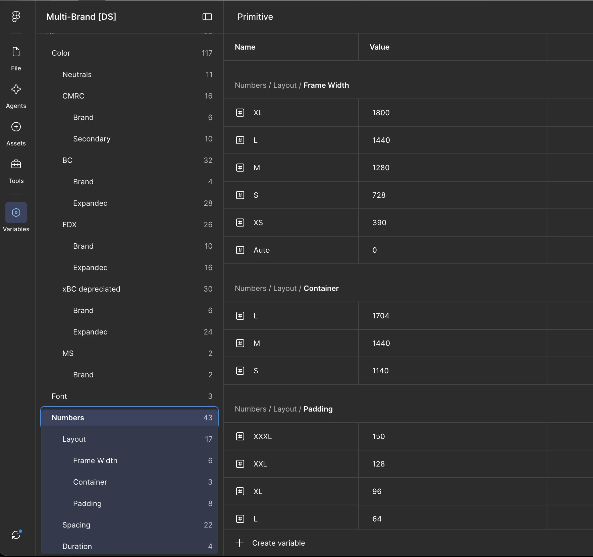Open the Agents panel
This screenshot has width=593, height=557.
[x=16, y=97]
